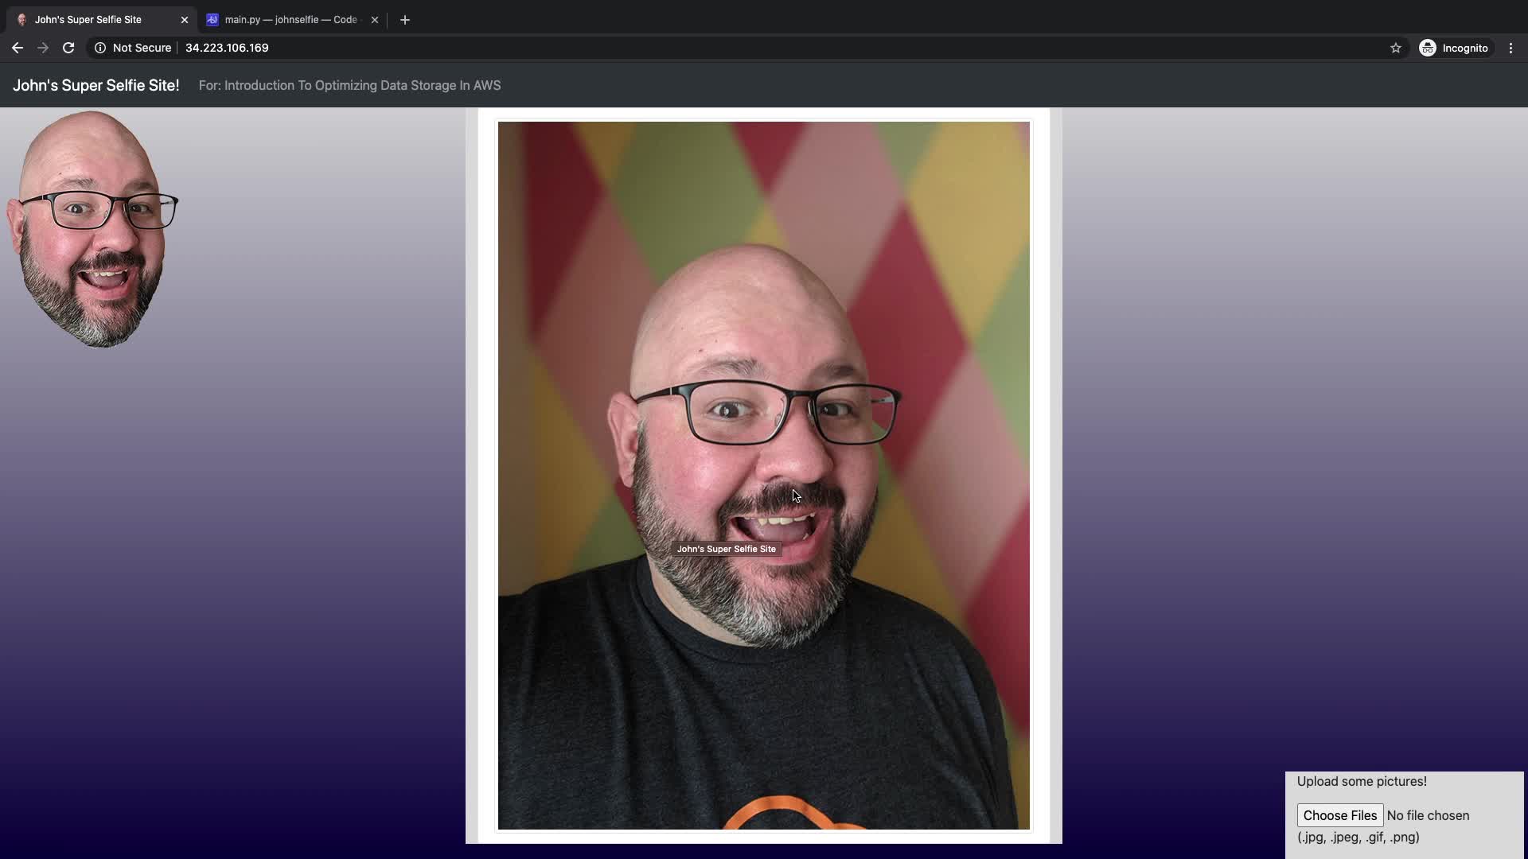Click the Optimizing Data Storage subtitle text
1528x859 pixels.
click(x=349, y=85)
